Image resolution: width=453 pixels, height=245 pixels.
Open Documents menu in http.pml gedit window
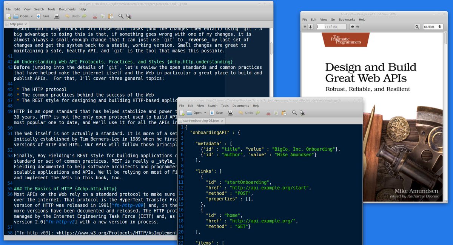67,9
